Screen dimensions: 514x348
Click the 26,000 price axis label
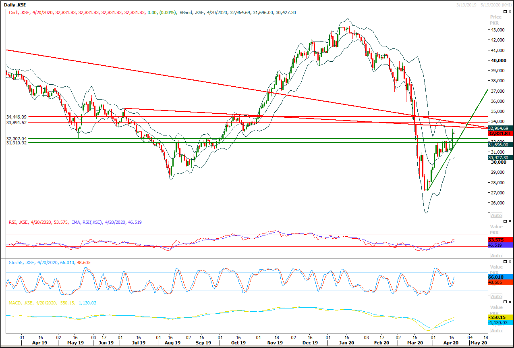click(x=498, y=203)
